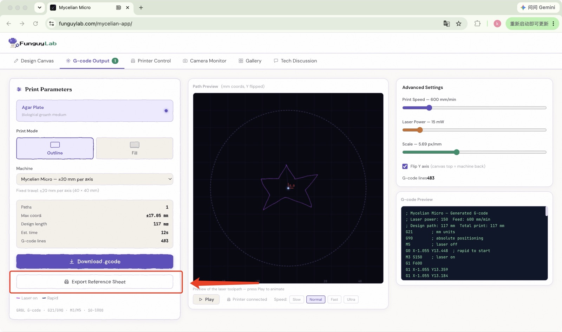562x332 pixels.
Task: Click the Printer connected status
Action: 247,300
